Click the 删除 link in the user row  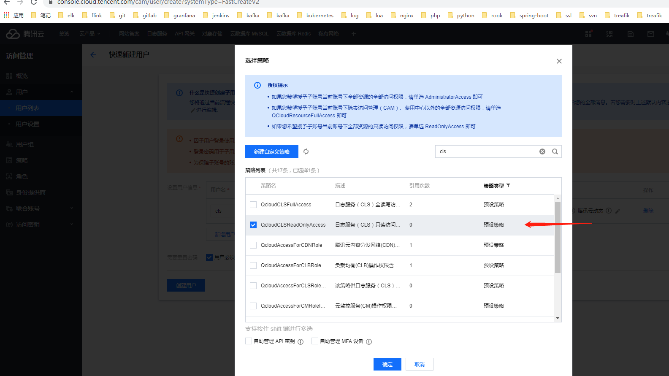point(648,211)
